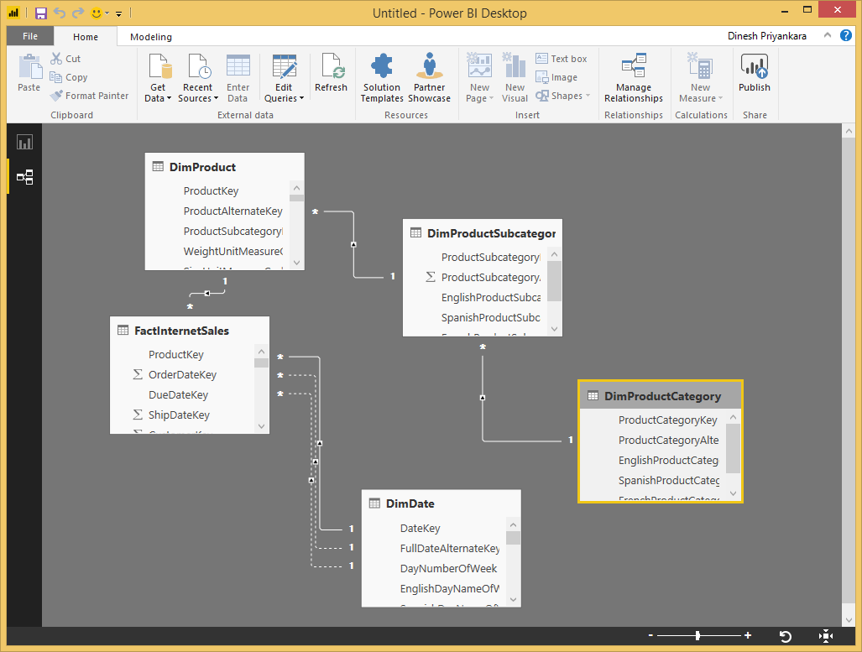862x652 pixels.
Task: Click the Redo arrow
Action: click(78, 13)
